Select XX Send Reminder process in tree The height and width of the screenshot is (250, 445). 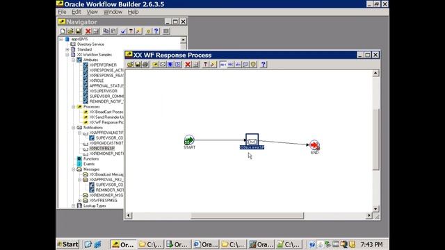106,117
